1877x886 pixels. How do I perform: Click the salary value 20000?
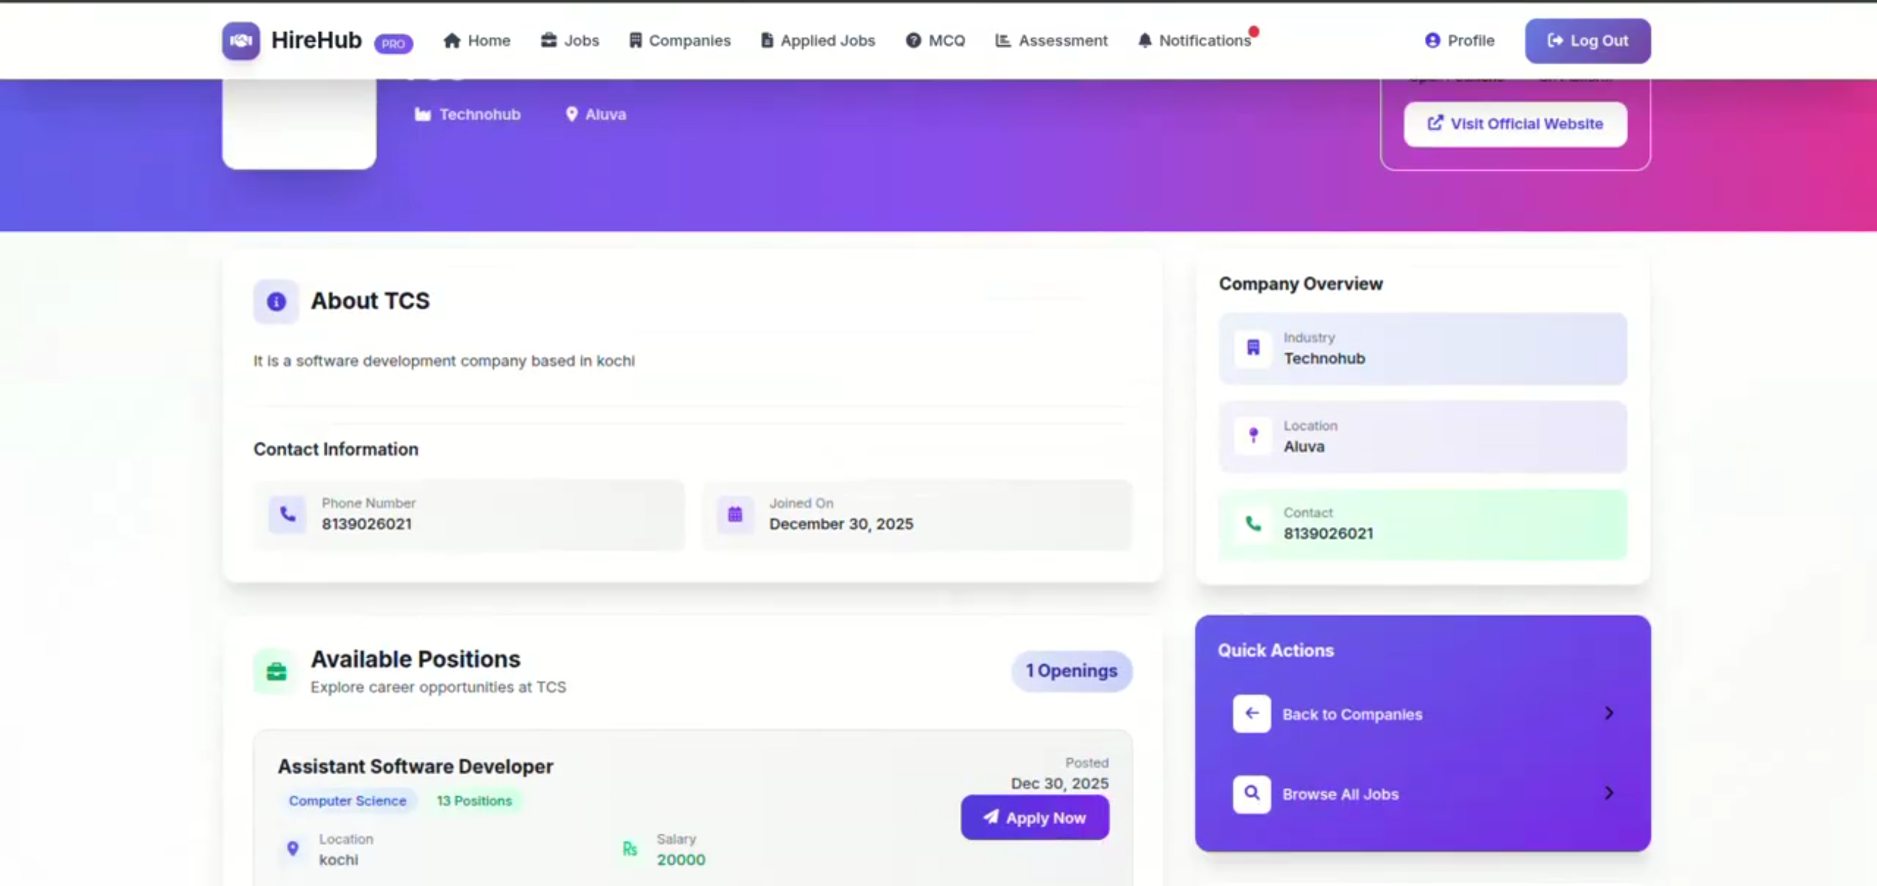tap(680, 860)
